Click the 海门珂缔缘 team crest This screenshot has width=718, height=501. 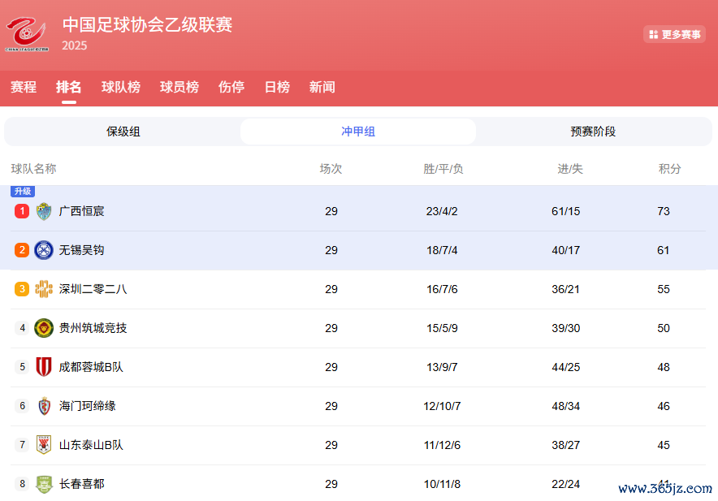[44, 406]
